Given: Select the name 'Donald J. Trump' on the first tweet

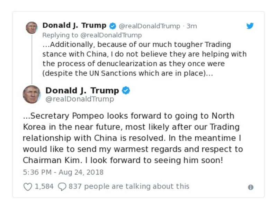Looking at the screenshot, I should (74, 25).
